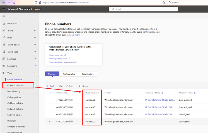Screen dimensions: 208x133
Task: Deselect the checked last phone number row
Action: pyautogui.click(x=50, y=121)
